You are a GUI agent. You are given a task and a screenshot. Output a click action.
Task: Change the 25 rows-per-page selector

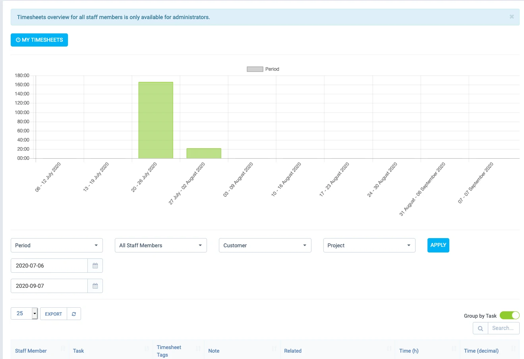pos(24,313)
